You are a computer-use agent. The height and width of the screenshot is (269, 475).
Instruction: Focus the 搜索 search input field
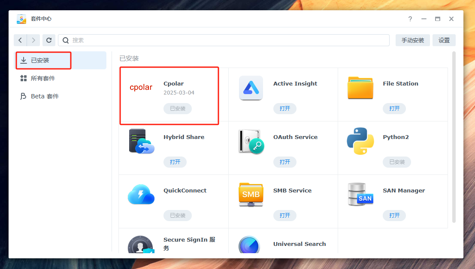[224, 40]
